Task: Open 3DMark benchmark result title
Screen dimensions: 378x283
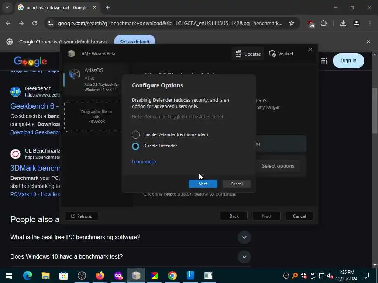Action: point(35,168)
